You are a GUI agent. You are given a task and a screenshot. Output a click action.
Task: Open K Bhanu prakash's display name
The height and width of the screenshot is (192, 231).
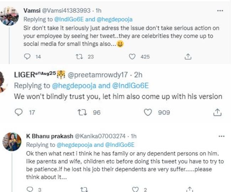[x=49, y=136]
